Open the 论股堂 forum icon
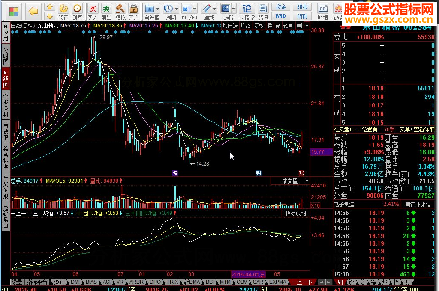439x291 pixels. click(x=247, y=12)
